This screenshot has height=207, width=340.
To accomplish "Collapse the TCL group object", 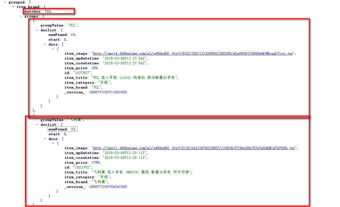I will (x=30, y=21).
